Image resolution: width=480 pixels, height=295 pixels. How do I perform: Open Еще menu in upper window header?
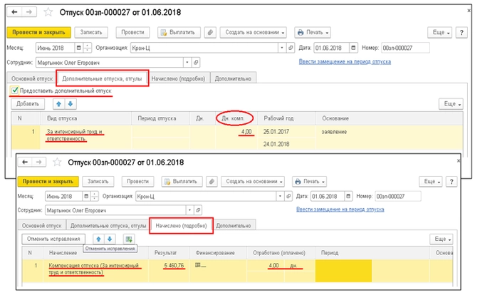(x=439, y=33)
